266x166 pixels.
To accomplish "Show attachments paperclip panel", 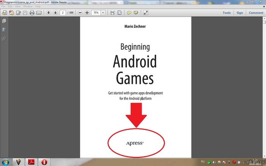I will point(4,39).
